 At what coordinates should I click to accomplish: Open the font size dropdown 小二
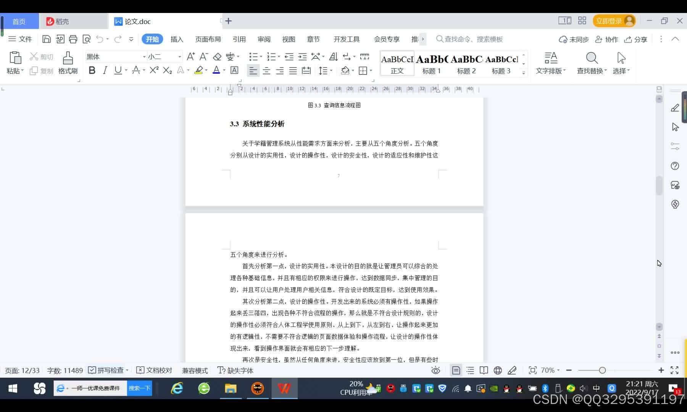click(179, 57)
